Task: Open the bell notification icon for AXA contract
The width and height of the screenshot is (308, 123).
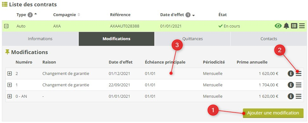Action: point(286,26)
